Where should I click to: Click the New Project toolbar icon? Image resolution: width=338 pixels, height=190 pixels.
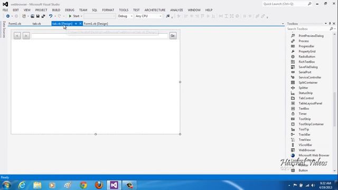point(24,16)
